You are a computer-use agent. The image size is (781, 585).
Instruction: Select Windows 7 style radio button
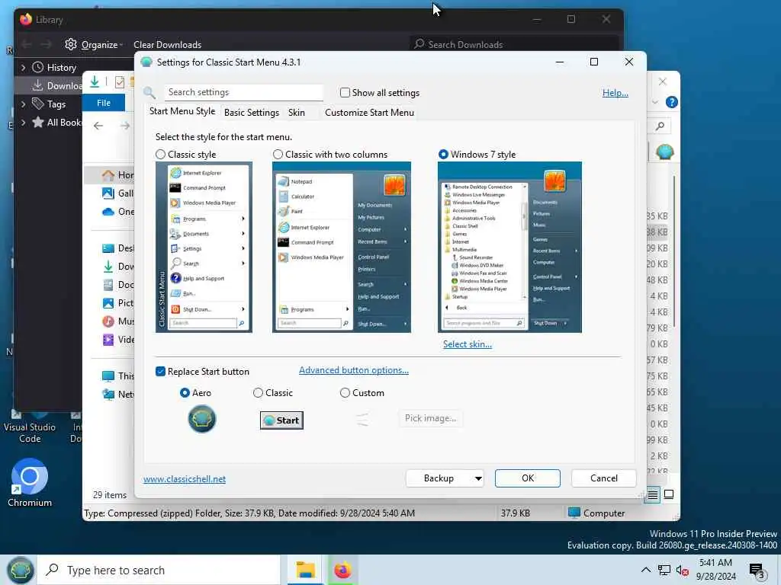click(443, 154)
